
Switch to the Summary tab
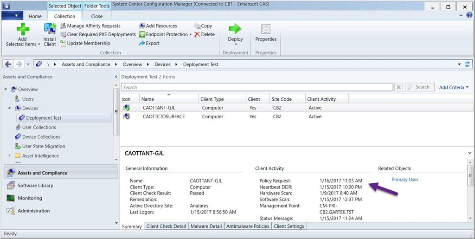[132, 226]
